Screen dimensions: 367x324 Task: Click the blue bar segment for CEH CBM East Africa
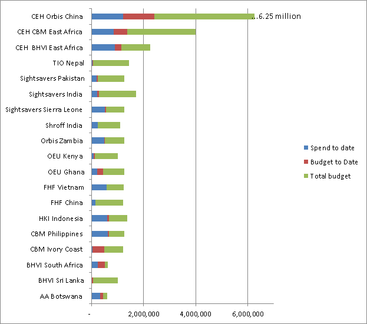[x=103, y=32]
